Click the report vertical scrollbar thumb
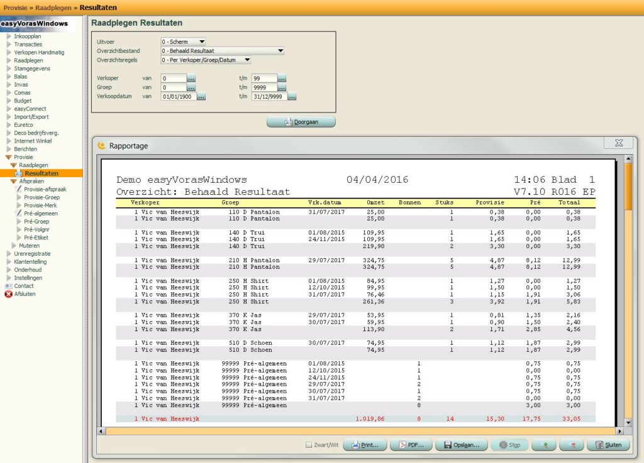 click(x=628, y=187)
